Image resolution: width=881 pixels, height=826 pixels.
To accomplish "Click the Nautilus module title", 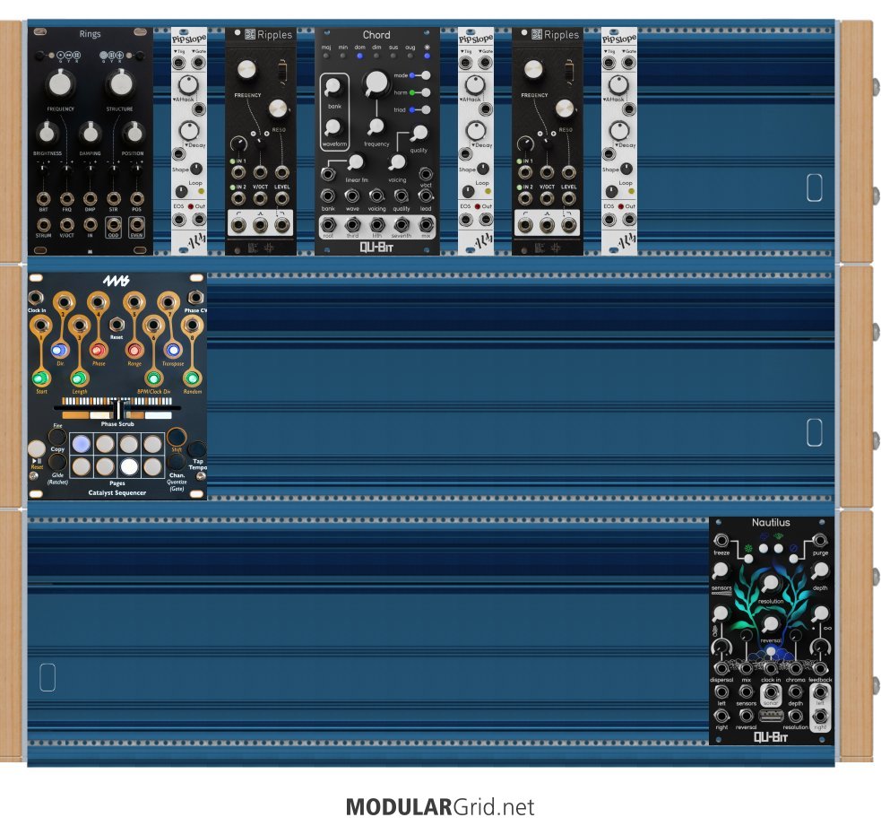I will pos(771,522).
